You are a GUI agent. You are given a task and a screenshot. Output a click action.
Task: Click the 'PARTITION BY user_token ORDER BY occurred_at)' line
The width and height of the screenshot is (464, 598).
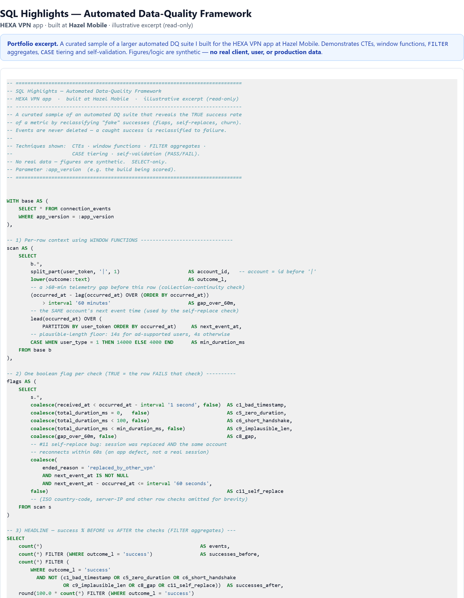(109, 327)
